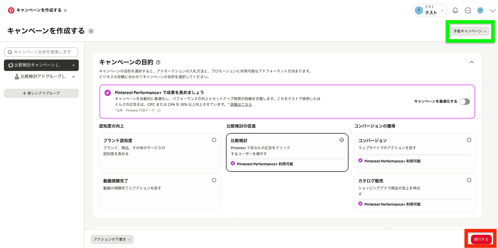This screenshot has width=498, height=248.
Task: Select 比較検討アドグループ in the sidebar
Action: coord(41,77)
